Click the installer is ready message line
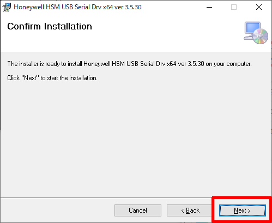Screen dimensions: 272x223 pos(129,64)
